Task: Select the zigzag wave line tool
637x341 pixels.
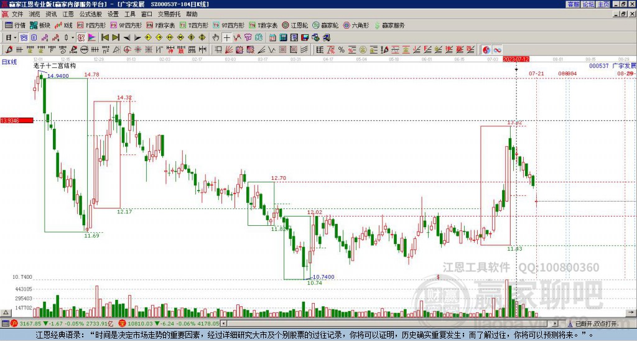Action: [x=271, y=50]
